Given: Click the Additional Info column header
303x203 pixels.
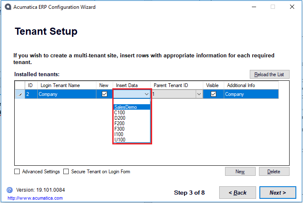Looking at the screenshot, I should point(251,85).
